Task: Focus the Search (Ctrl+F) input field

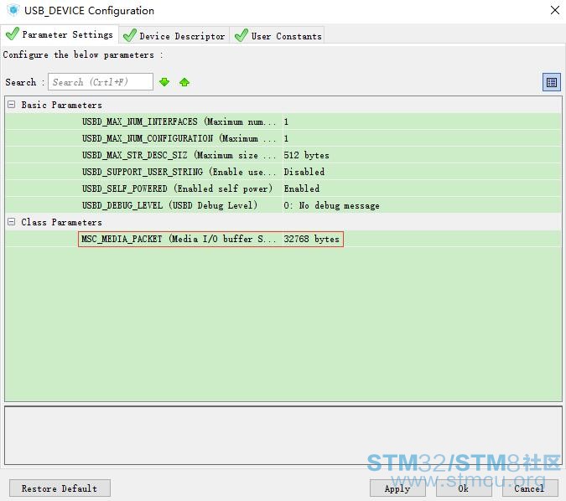Action: coord(101,82)
